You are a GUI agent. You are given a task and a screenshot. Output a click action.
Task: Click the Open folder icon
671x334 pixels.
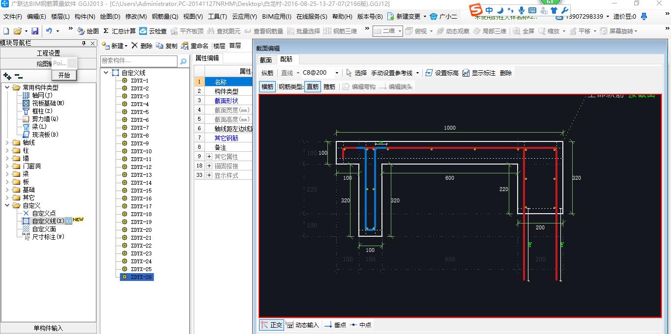point(17,31)
